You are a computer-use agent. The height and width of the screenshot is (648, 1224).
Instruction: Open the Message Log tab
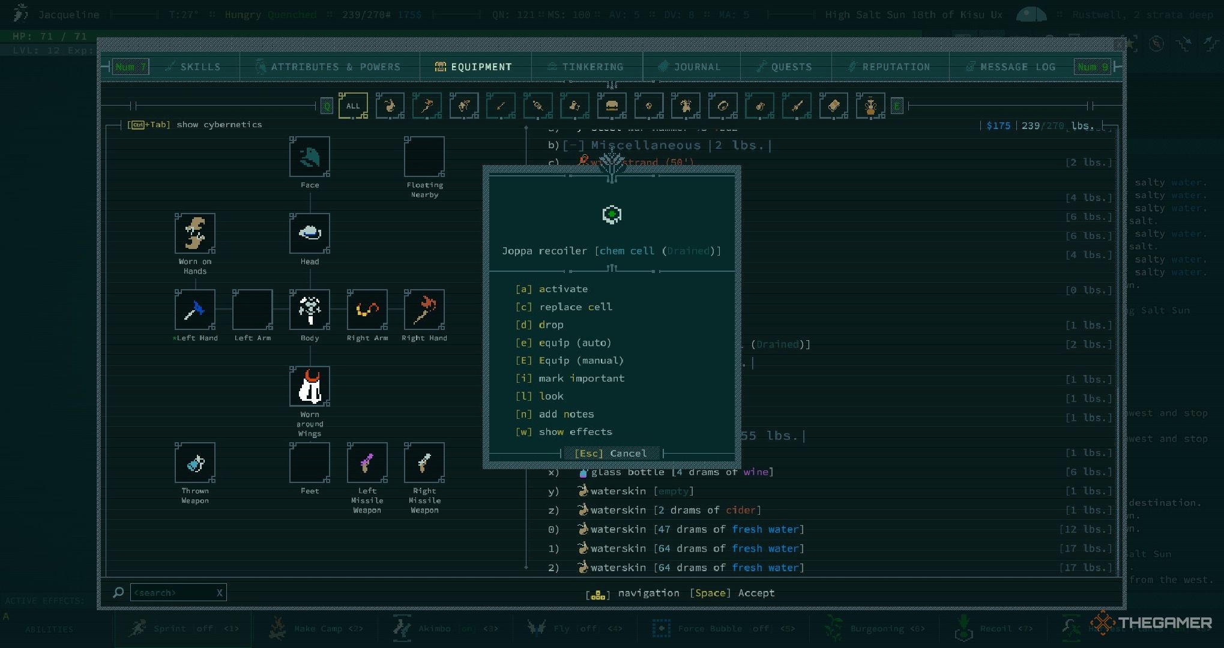1011,67
